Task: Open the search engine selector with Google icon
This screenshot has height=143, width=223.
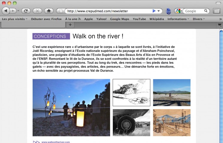Action: tap(179, 11)
